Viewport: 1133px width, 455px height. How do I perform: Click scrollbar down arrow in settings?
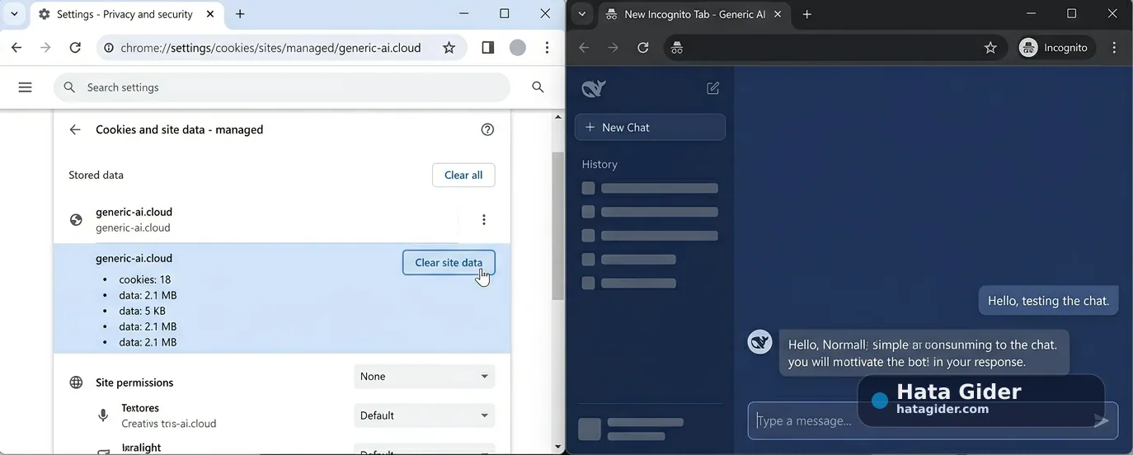click(x=558, y=447)
